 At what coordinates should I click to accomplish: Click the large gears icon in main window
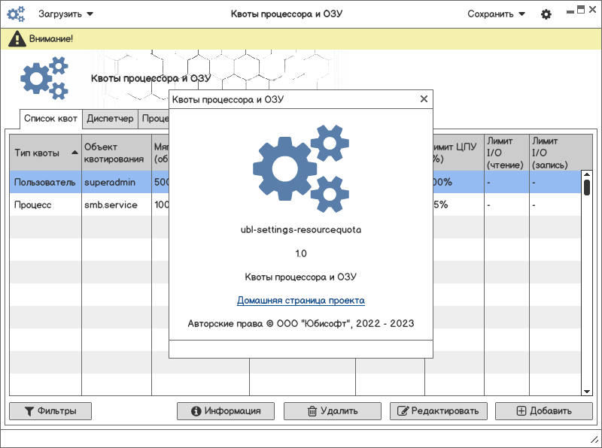pos(44,78)
